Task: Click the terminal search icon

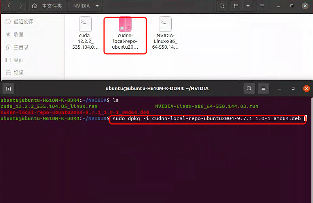Action: (x=249, y=88)
